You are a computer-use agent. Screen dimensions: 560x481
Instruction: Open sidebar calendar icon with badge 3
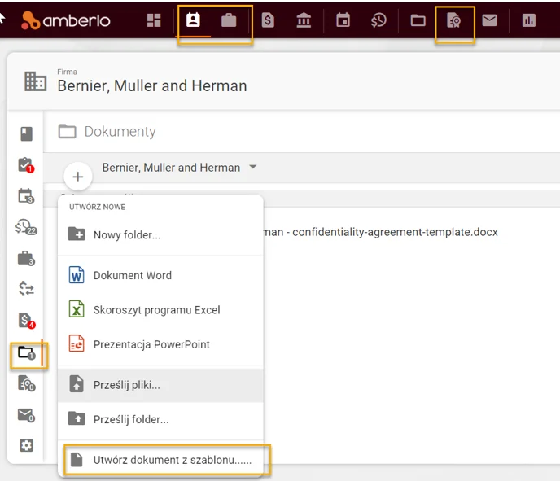tap(26, 196)
